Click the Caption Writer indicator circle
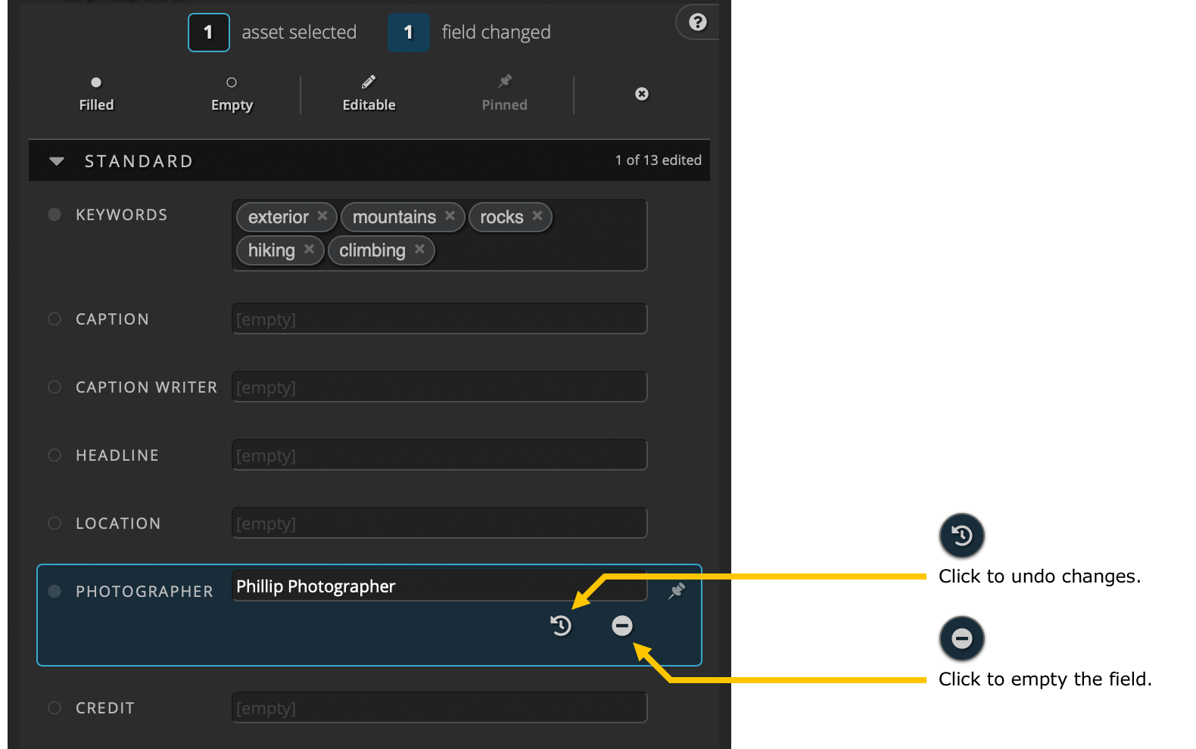The width and height of the screenshot is (1196, 749). 55,387
